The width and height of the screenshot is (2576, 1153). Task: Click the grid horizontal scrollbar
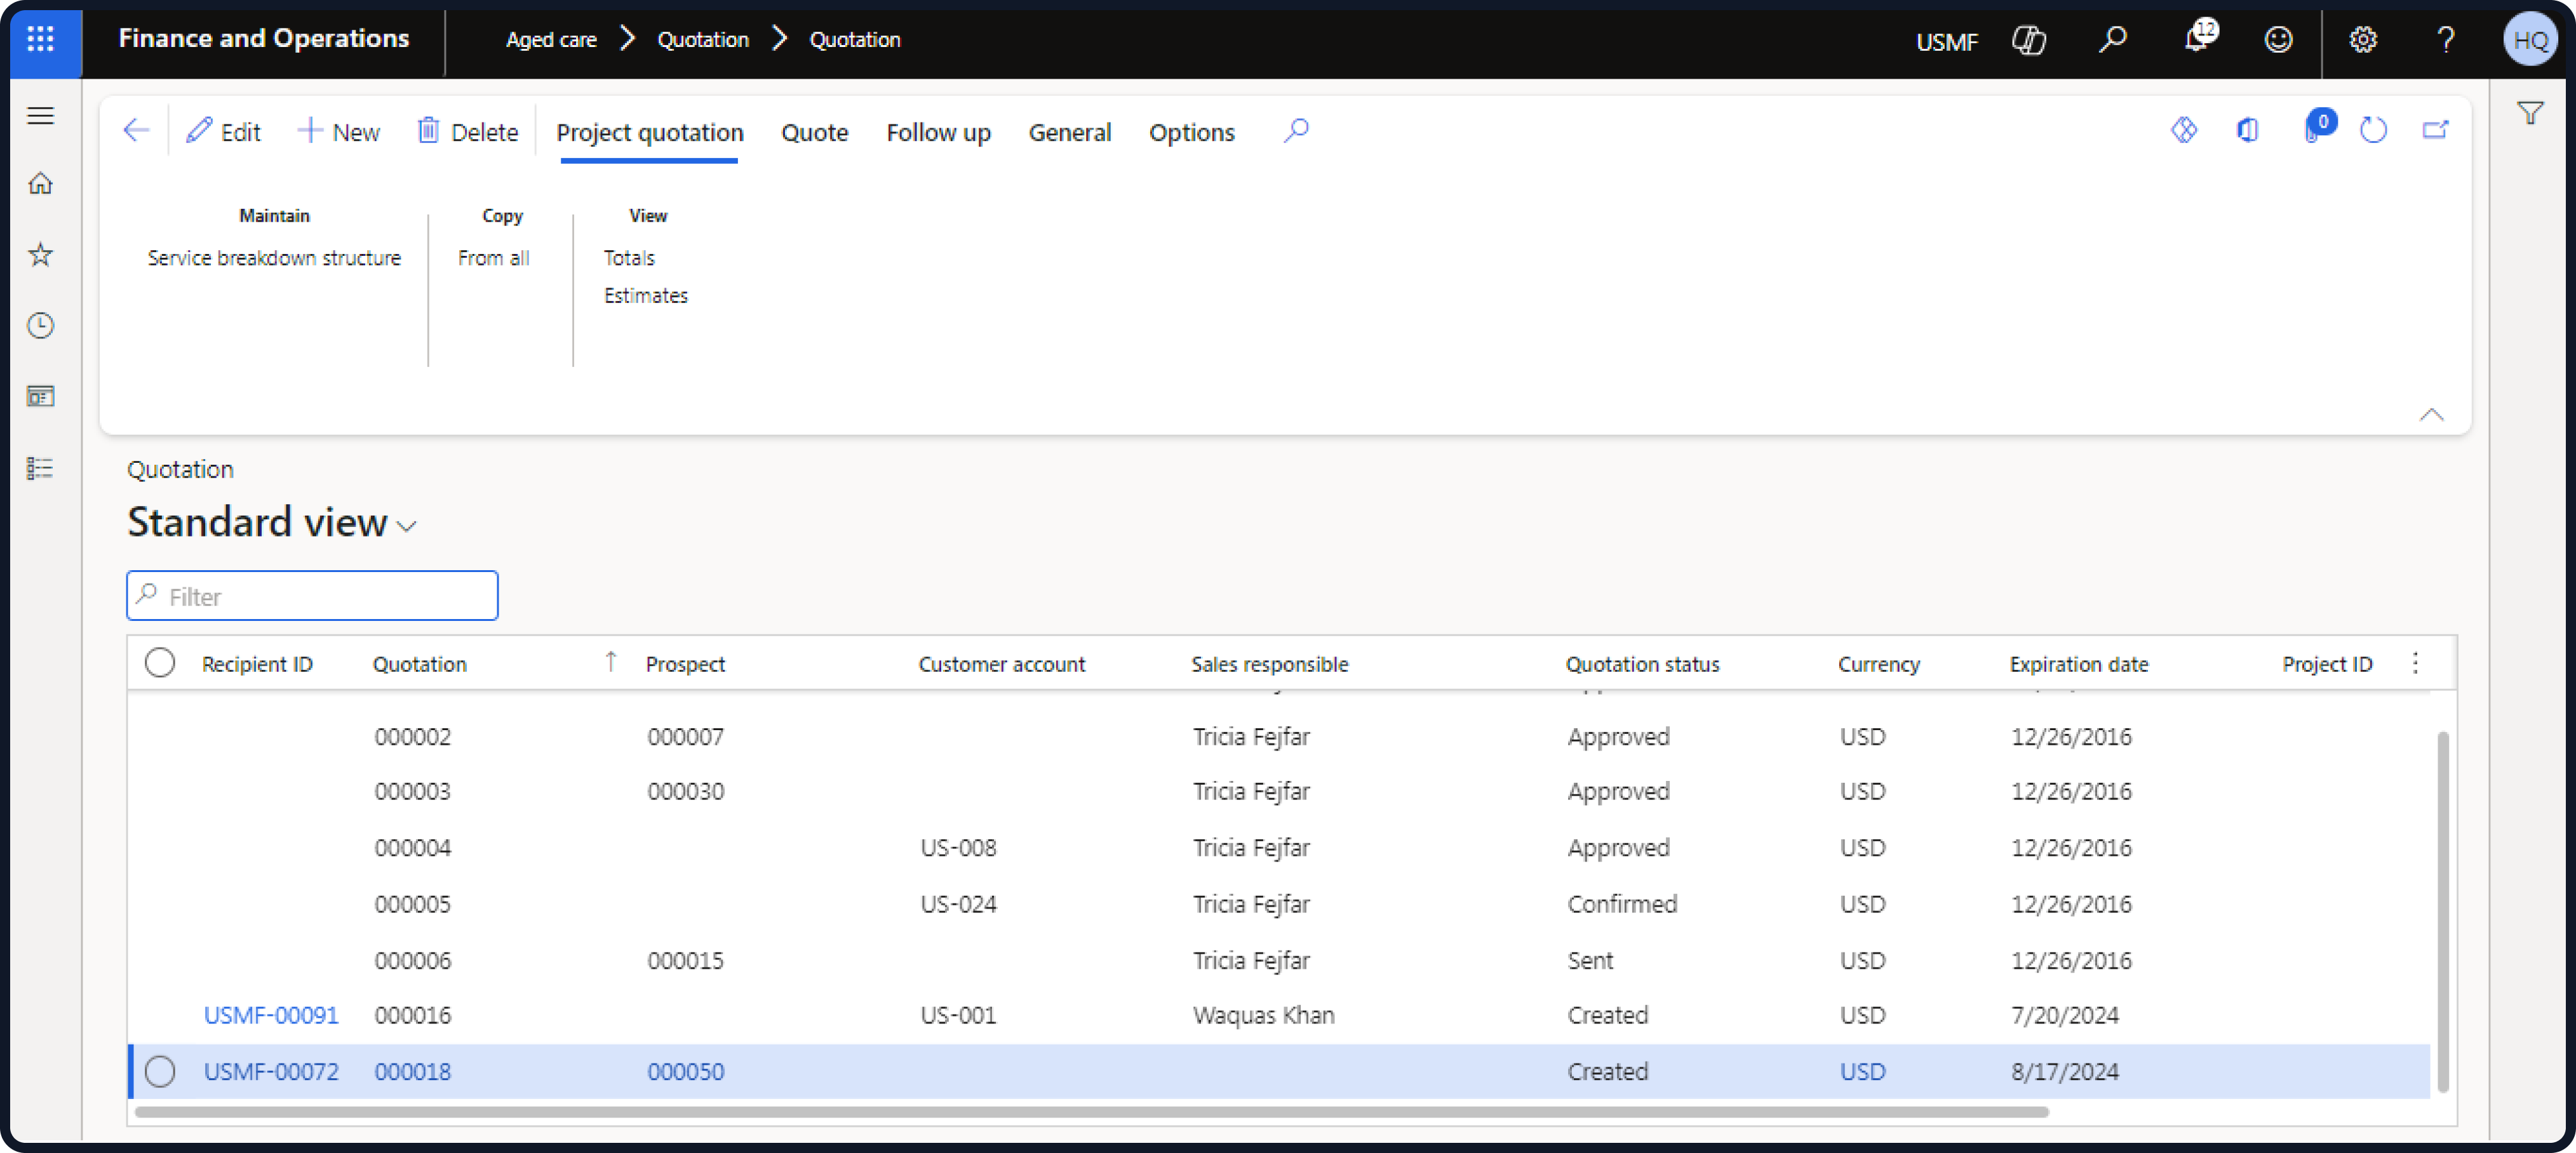click(1091, 1112)
